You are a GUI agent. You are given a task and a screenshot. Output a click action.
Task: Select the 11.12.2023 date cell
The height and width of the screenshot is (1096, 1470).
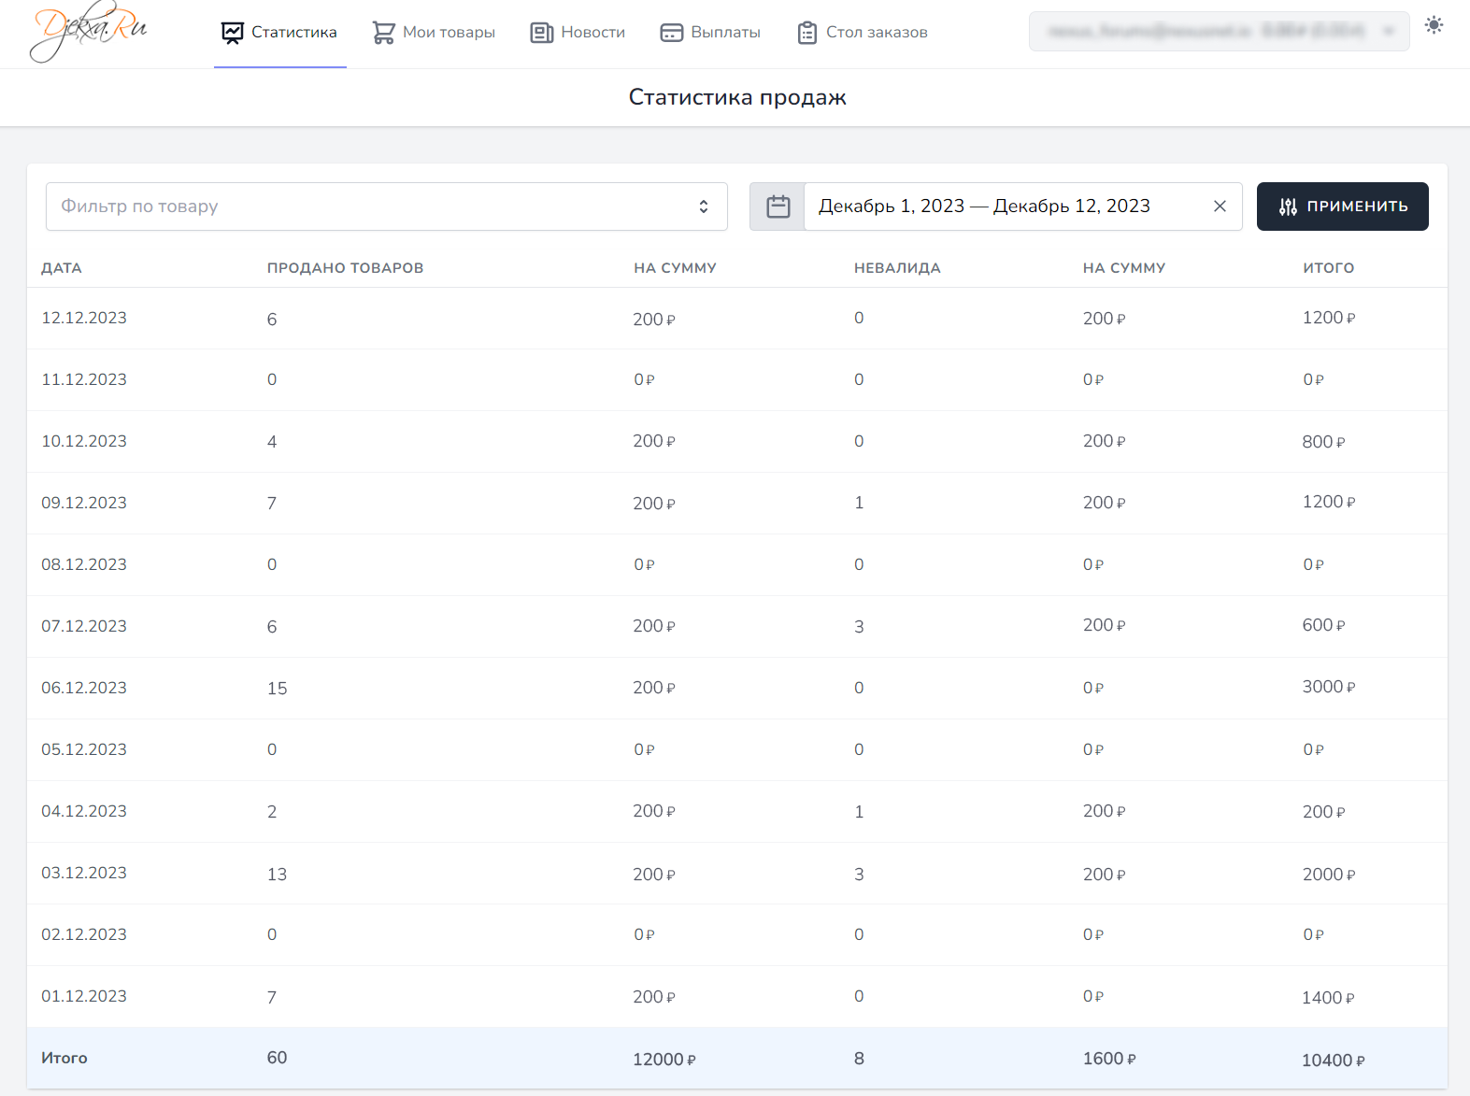[x=84, y=380]
